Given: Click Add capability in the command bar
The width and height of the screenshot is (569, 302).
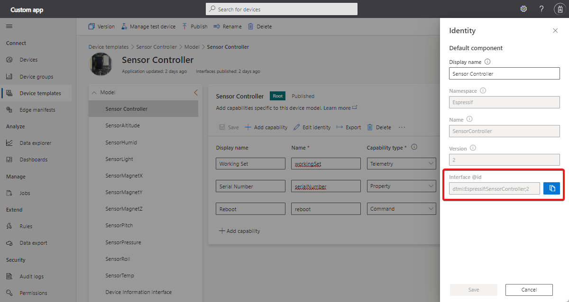Looking at the screenshot, I should coord(266,127).
